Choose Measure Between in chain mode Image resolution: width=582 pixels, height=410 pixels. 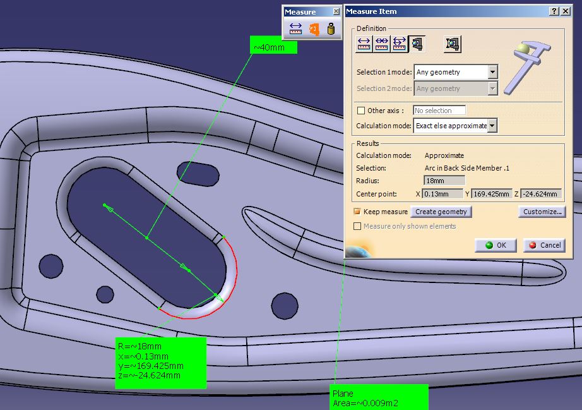coord(381,44)
